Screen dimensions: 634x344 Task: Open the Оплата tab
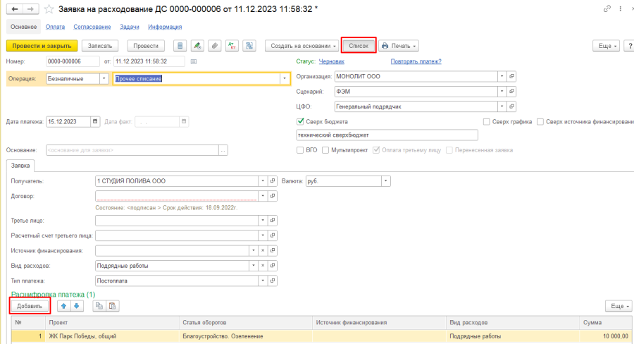click(55, 27)
